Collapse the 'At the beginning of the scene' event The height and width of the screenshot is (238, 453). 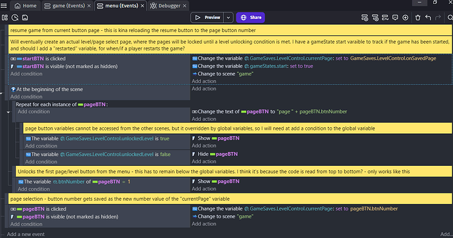coord(1,94)
